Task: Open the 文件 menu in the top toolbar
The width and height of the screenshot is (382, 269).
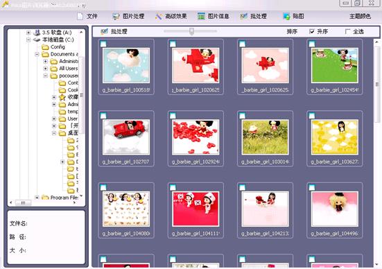Action: [x=87, y=17]
